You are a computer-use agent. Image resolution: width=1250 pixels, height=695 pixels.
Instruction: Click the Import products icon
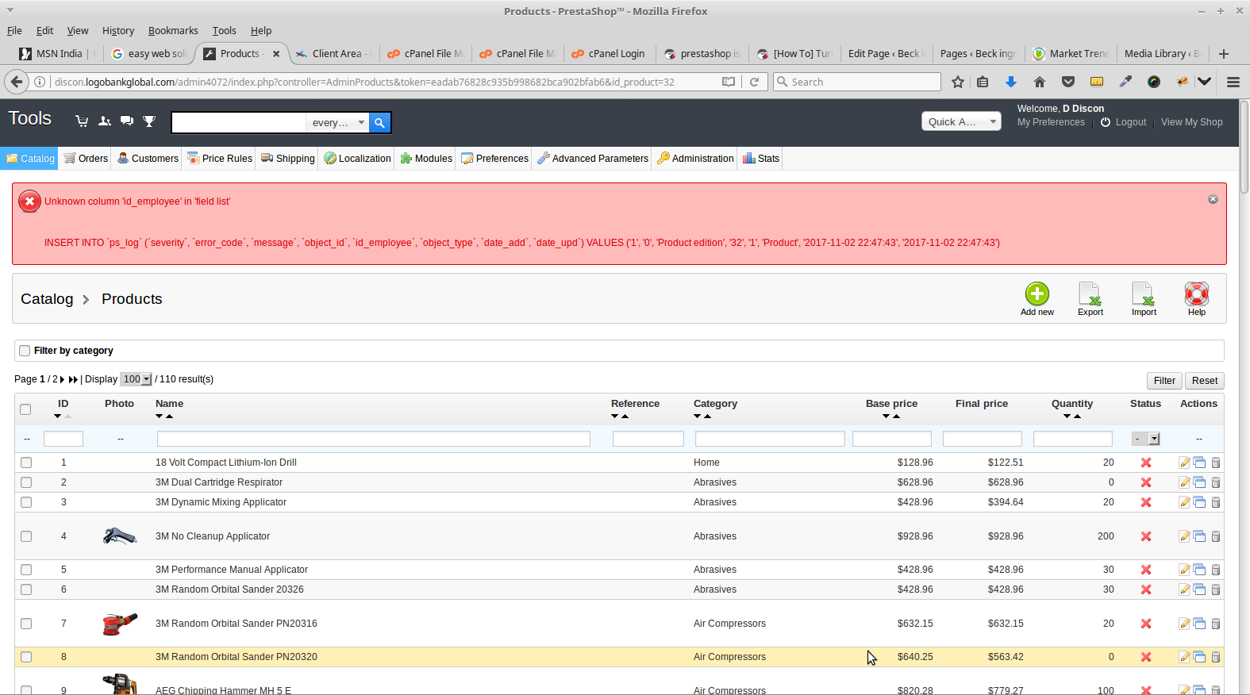click(x=1143, y=294)
